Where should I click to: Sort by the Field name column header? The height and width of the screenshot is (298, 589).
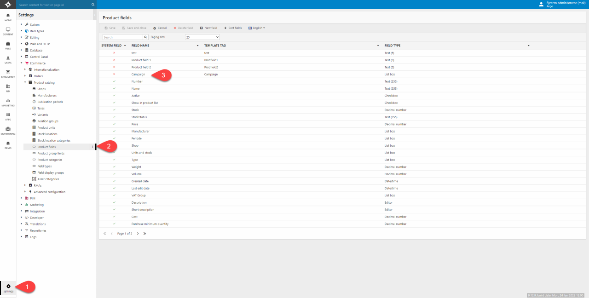click(x=140, y=46)
